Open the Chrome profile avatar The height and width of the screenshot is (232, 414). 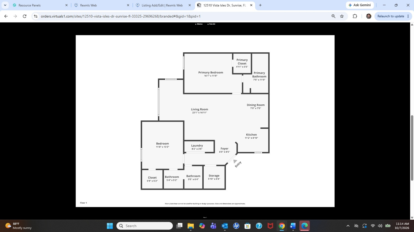[x=369, y=16]
